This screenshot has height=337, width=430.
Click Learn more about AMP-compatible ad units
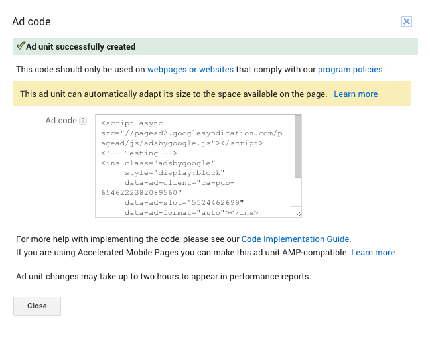[373, 252]
